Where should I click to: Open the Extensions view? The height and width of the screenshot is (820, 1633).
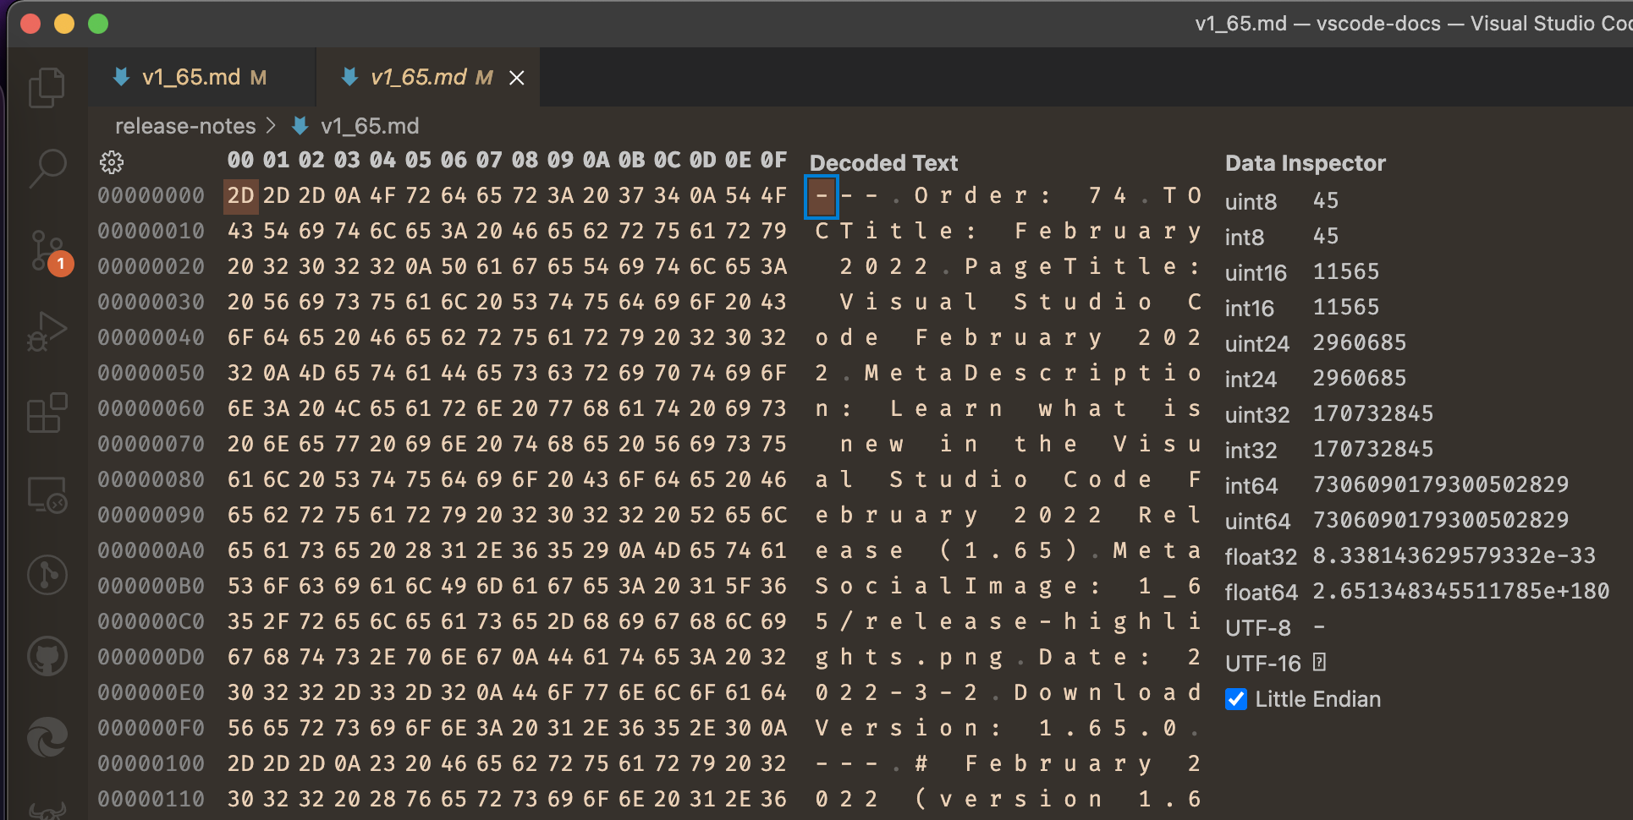tap(48, 413)
